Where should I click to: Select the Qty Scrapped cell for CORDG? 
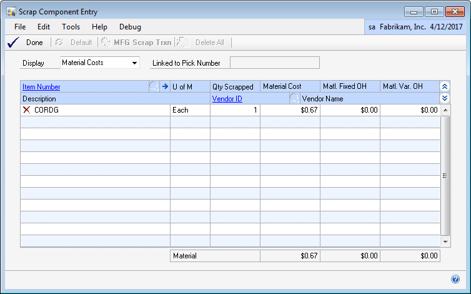(235, 110)
